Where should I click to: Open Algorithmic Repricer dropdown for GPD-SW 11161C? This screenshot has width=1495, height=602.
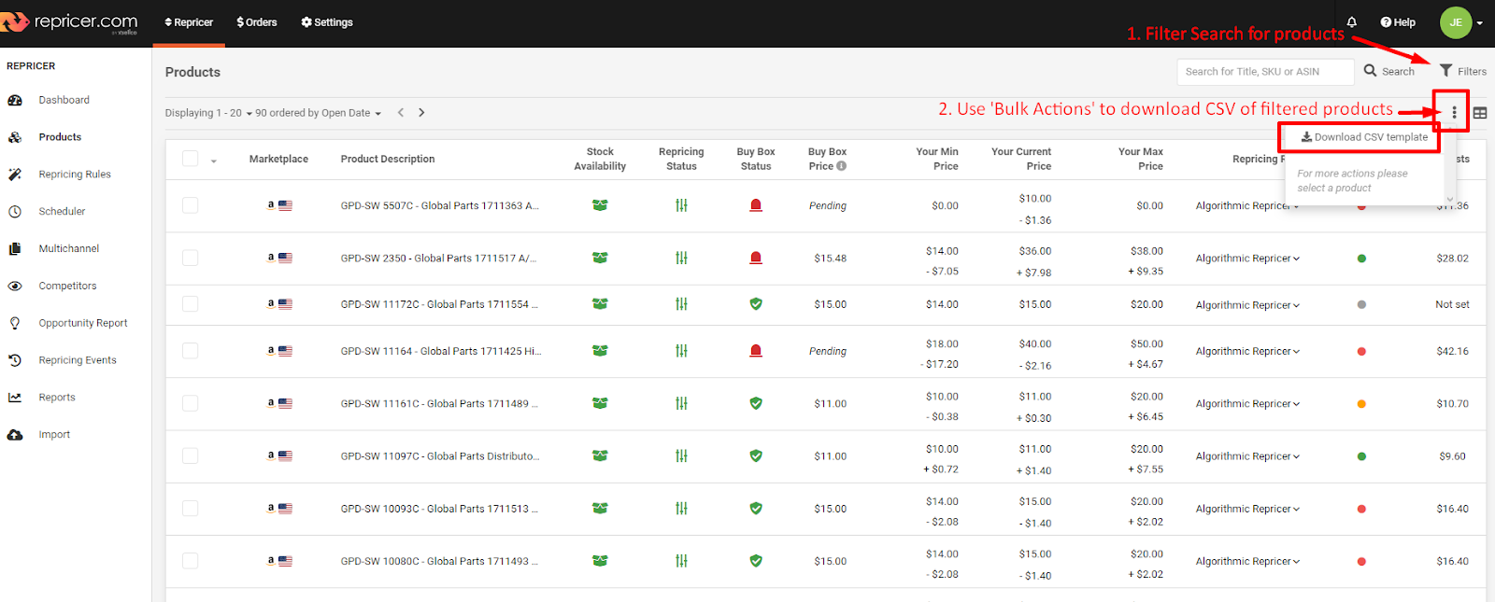point(1247,404)
